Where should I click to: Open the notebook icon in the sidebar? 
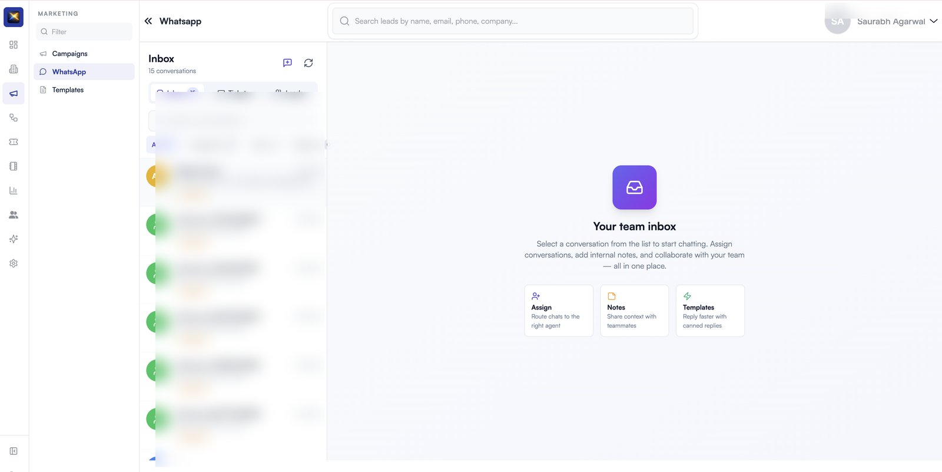click(x=14, y=166)
